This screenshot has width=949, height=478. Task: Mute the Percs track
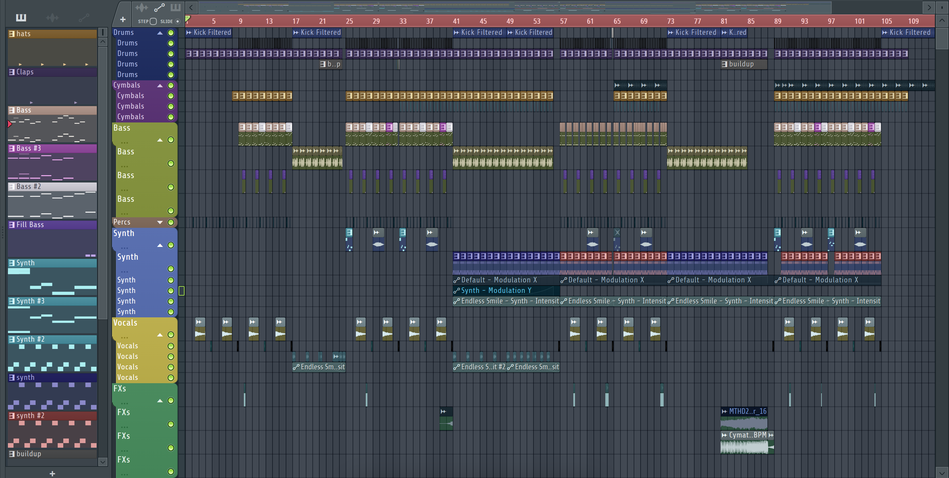(x=171, y=222)
